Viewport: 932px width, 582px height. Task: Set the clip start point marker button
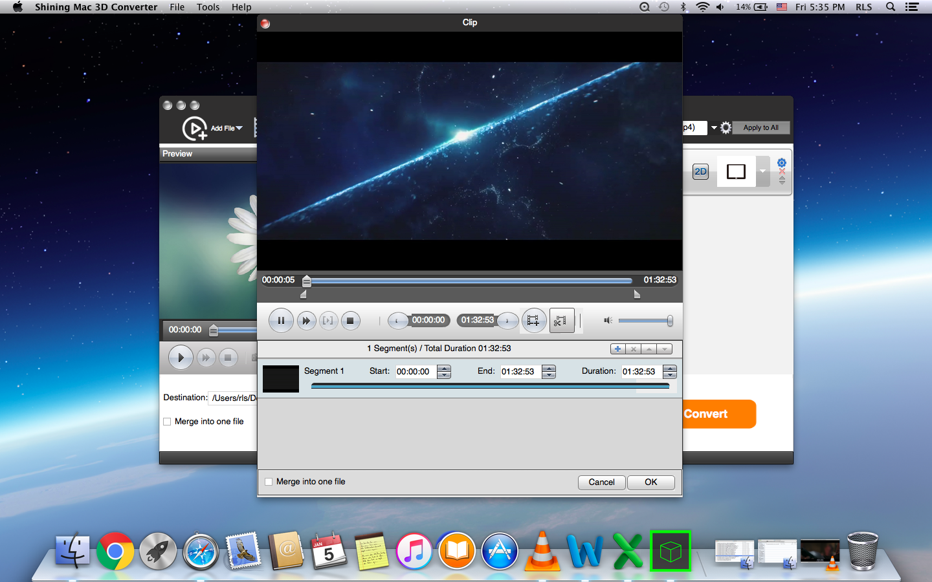(397, 321)
